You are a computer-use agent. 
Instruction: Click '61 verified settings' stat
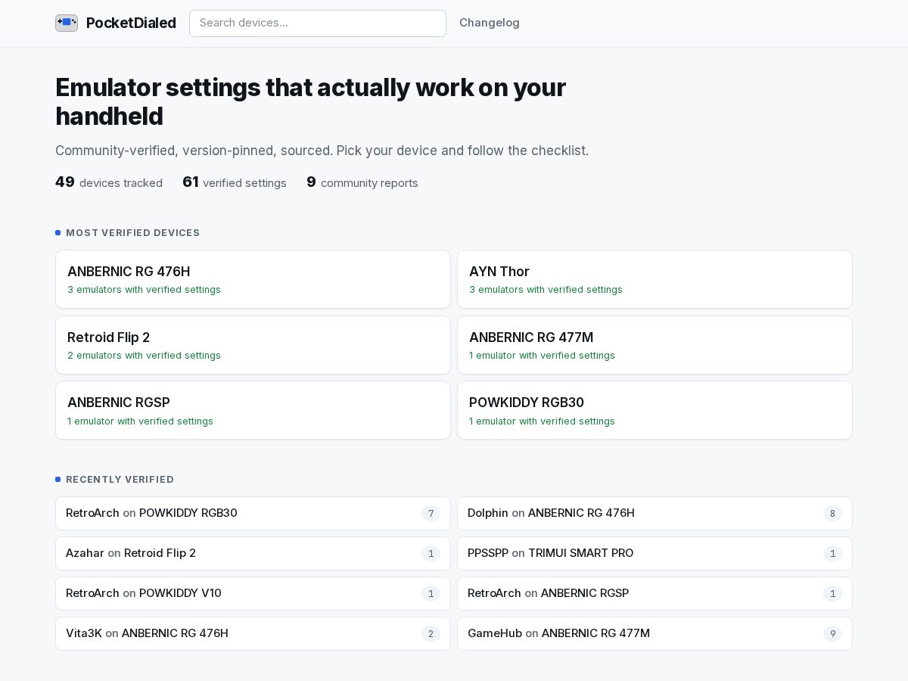(x=235, y=182)
